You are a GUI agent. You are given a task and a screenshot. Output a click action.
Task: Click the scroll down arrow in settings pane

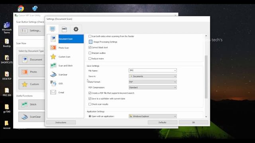206,116
